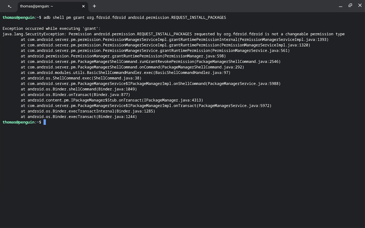365x228 pixels.
Task: Click the terminal app icon in title bar
Action: coord(10,6)
